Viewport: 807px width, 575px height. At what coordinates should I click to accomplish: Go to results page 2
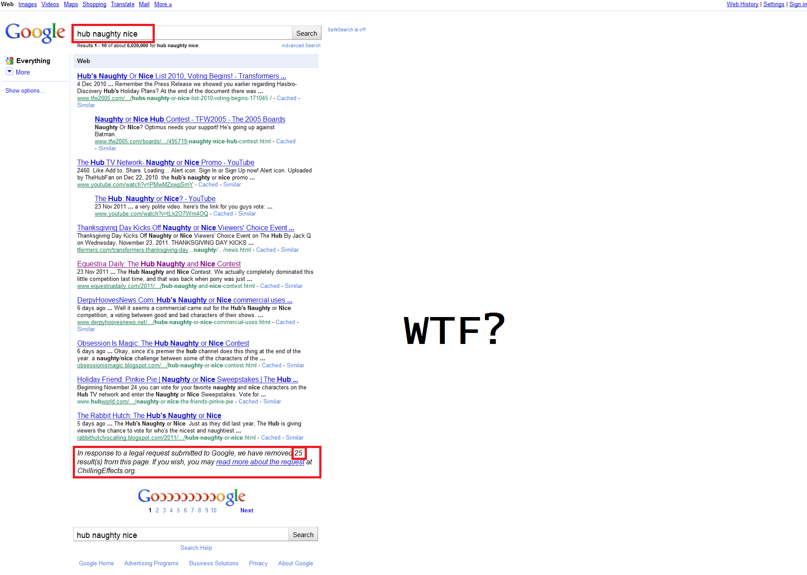tap(157, 511)
